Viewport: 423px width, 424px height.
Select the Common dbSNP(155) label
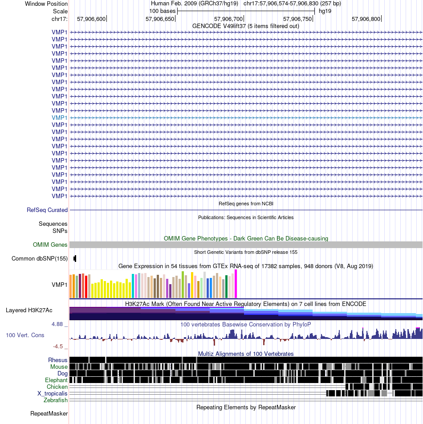40,258
